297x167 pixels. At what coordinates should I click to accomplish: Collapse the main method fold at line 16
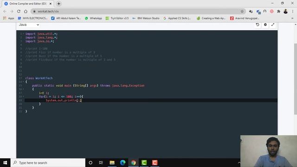click(23, 89)
